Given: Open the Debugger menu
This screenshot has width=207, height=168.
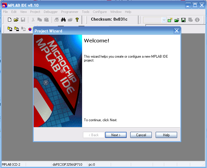Looking at the screenshot, I should coord(51,12).
